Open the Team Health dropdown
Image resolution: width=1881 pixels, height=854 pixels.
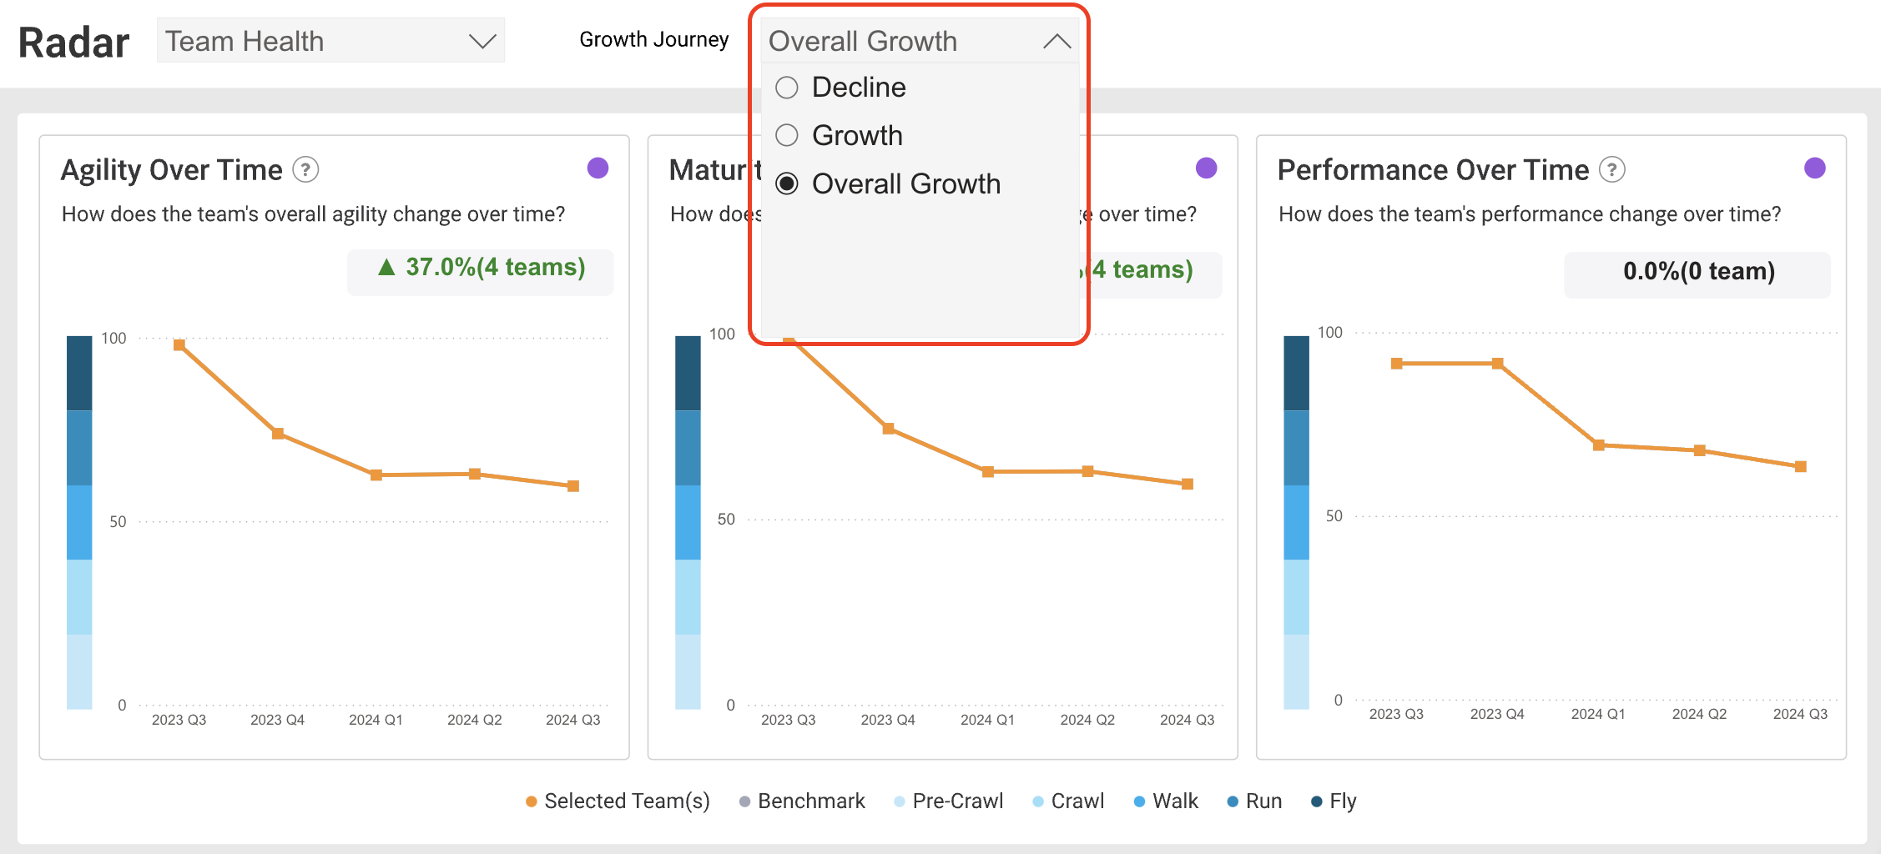coord(331,41)
